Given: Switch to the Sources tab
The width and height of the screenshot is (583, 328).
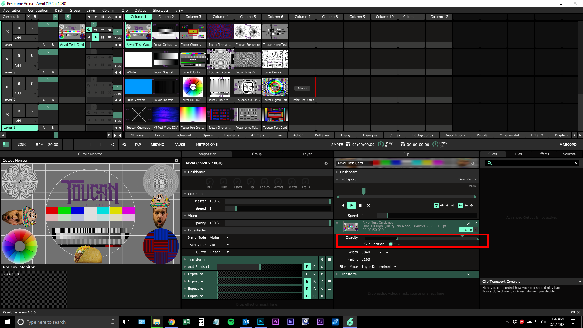Looking at the screenshot, I should coord(569,154).
